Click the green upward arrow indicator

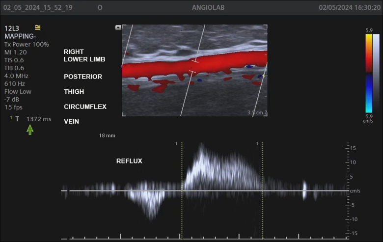(30, 130)
